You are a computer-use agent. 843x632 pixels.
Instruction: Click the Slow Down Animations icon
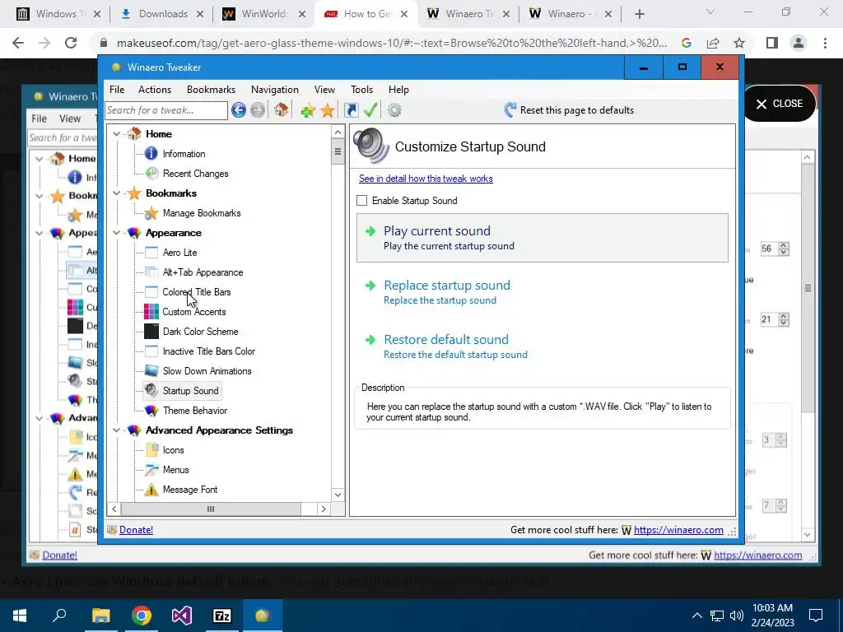point(151,371)
